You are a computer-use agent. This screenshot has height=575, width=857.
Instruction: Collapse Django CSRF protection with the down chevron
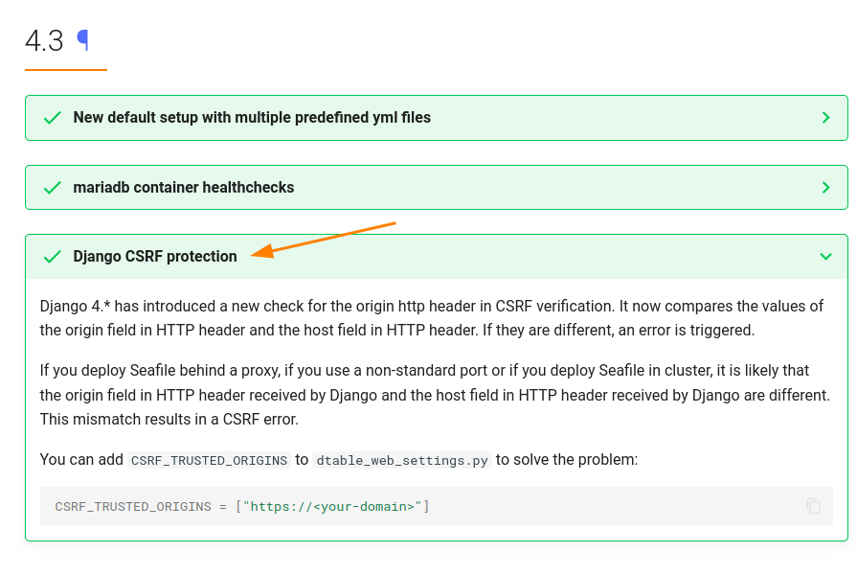click(x=825, y=257)
